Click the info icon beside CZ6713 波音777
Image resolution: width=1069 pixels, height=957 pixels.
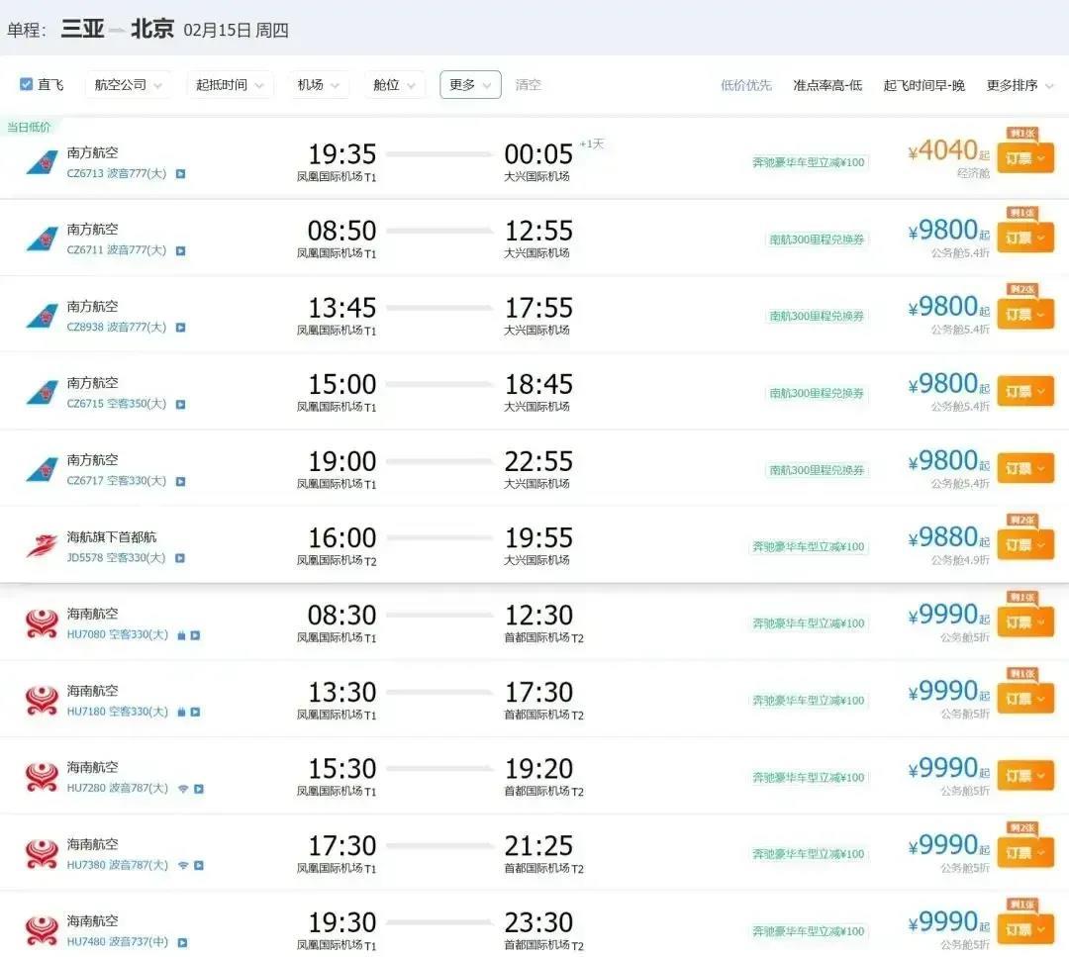(181, 174)
